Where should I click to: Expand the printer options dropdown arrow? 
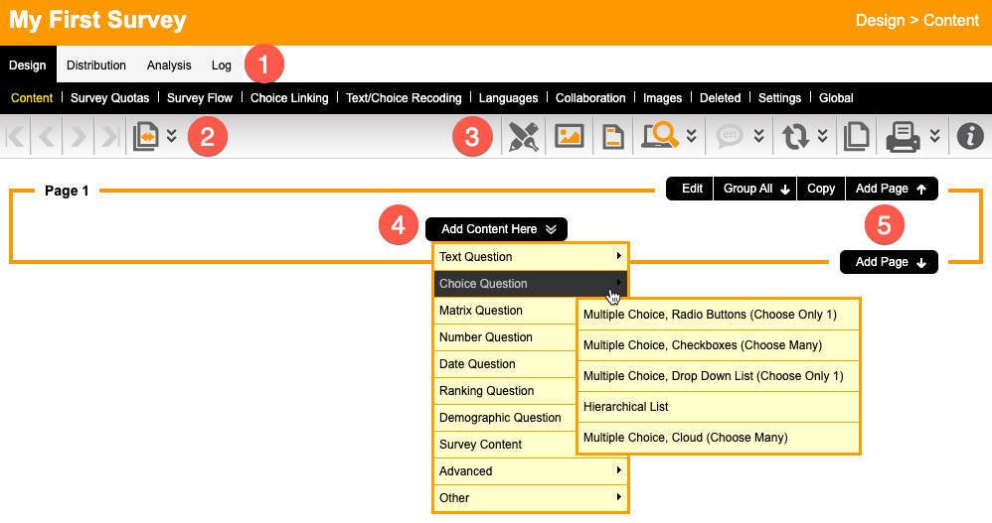934,136
